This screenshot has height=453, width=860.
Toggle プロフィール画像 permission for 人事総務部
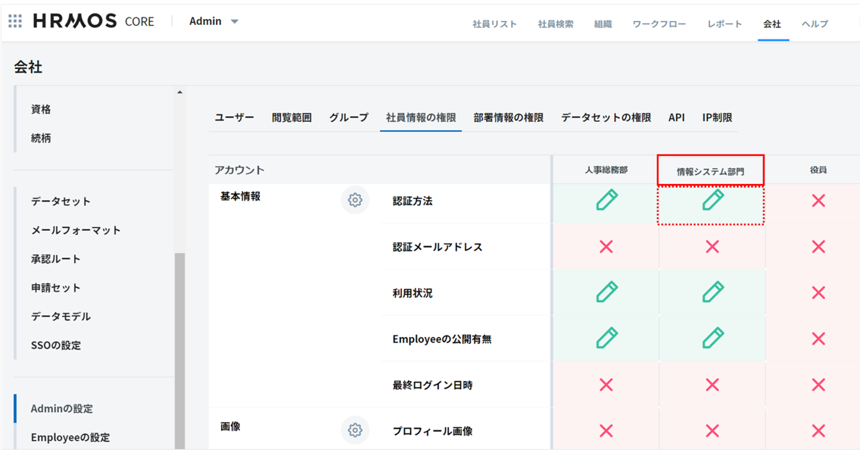click(606, 430)
